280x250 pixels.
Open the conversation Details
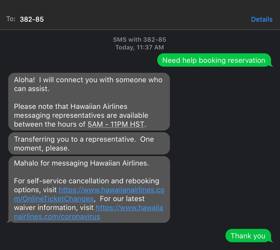(x=262, y=19)
